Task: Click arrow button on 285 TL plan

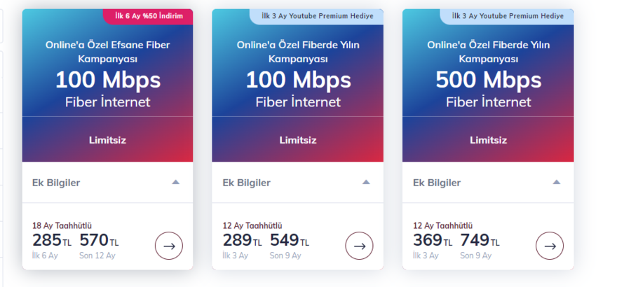Action: pos(168,246)
